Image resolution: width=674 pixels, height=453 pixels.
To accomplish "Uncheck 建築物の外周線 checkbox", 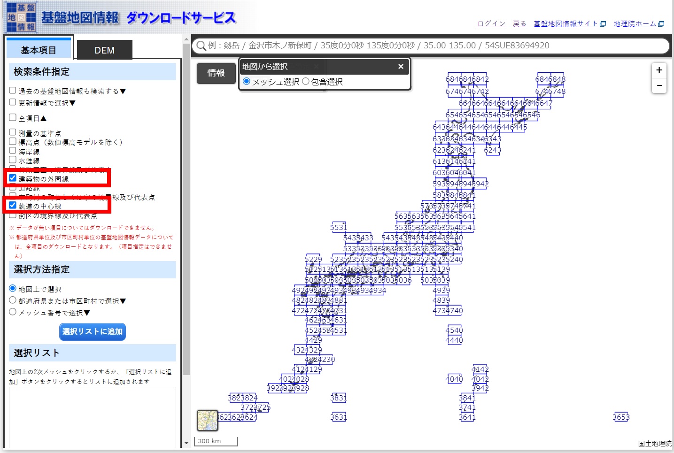I will [x=13, y=178].
